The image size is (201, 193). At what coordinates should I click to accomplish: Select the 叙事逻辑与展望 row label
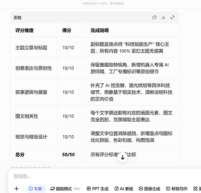pyautogui.click(x=31, y=92)
